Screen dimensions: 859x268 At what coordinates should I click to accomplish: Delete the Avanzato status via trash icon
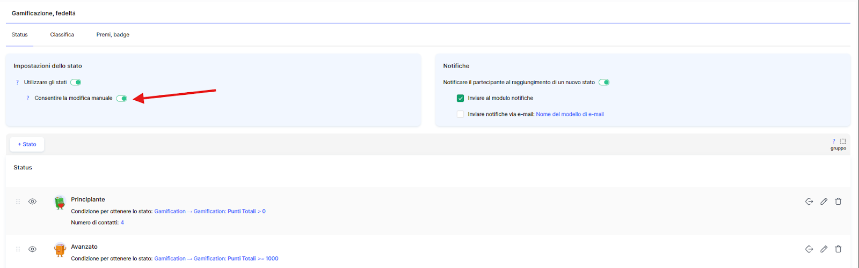pos(838,249)
